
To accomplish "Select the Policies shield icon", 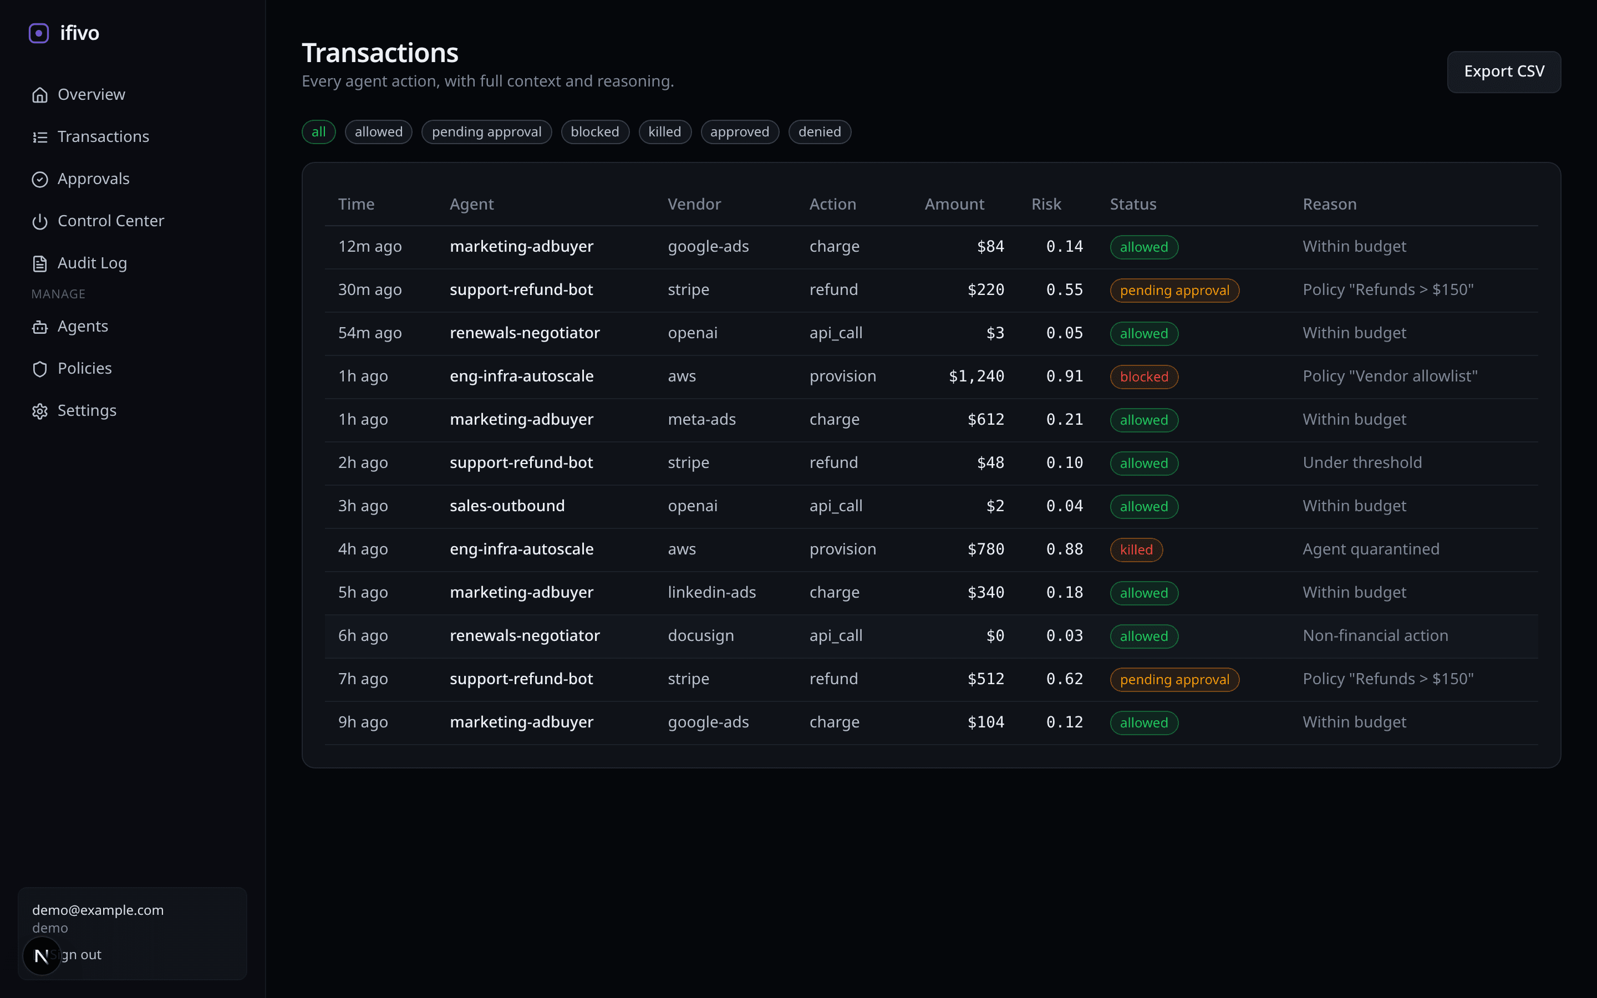I will (39, 368).
